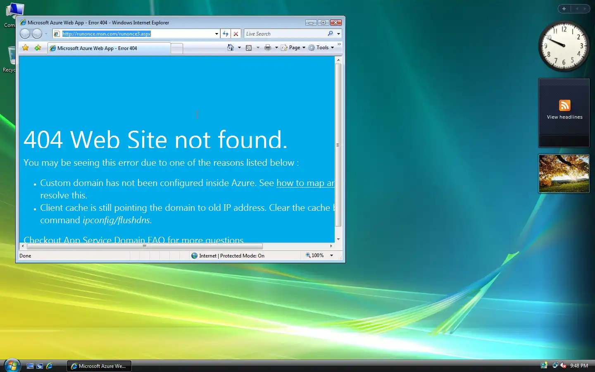Expand the address bar history dropdown
Viewport: 595px width, 372px height.
click(217, 34)
